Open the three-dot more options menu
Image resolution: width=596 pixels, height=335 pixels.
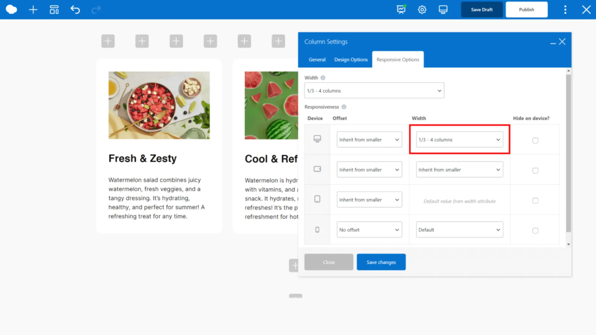tap(565, 10)
